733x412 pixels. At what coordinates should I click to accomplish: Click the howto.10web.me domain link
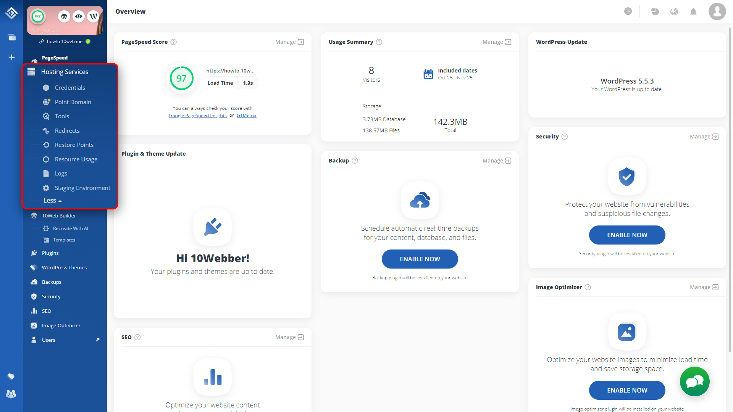click(65, 42)
